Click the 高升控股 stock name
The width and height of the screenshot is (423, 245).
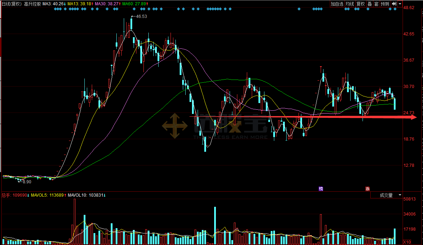point(33,4)
